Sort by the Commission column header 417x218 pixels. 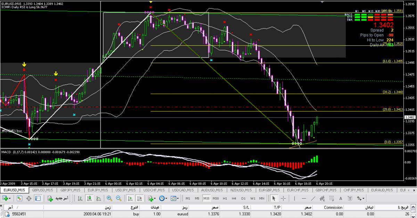[333, 207]
